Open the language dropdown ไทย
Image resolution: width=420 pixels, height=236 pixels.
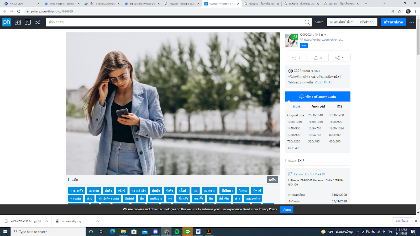(x=319, y=22)
